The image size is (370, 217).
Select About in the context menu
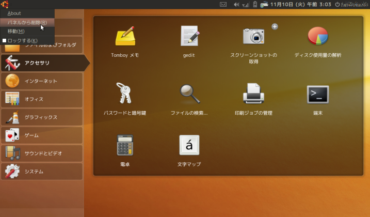(x=27, y=13)
